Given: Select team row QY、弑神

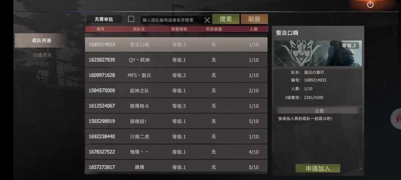Looking at the screenshot, I should coord(176,60).
